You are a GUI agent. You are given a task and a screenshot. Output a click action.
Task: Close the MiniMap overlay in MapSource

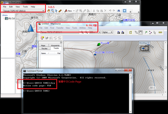(x=148, y=43)
